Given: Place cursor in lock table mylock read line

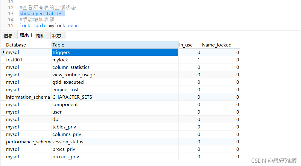Looking at the screenshot, I should (x=49, y=25).
